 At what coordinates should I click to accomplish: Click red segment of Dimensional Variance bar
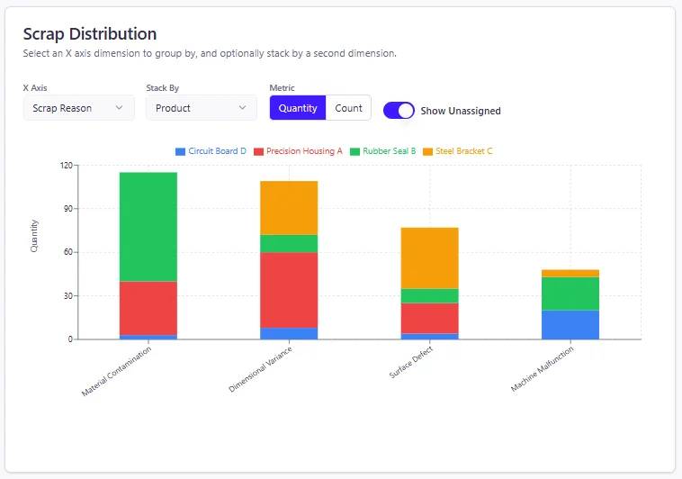[x=289, y=290]
